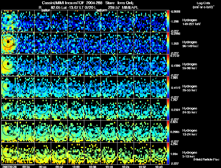Select the 55-90 keV image at 10:32
Image resolution: width=221 pixels, height=168 pixels.
(x=142, y=65)
